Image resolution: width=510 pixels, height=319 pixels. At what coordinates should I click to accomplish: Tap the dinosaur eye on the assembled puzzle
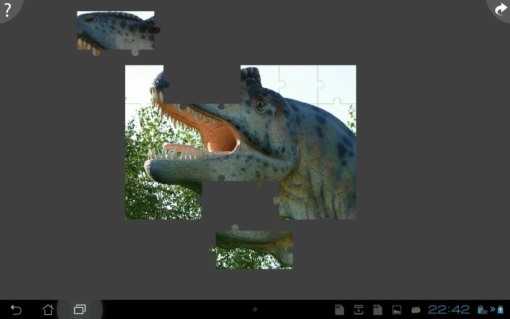pos(260,104)
